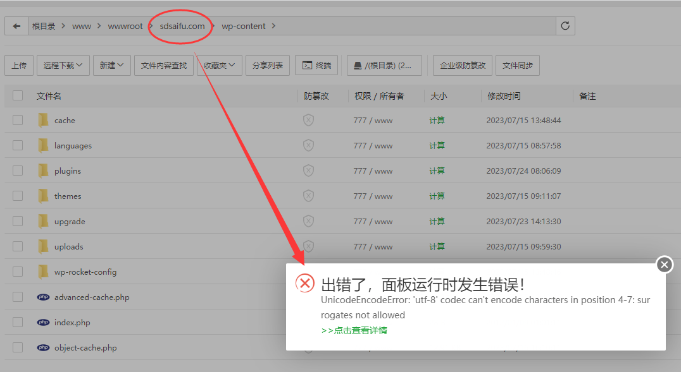Close the error popup with X icon
Image resolution: width=681 pixels, height=372 pixels.
665,265
